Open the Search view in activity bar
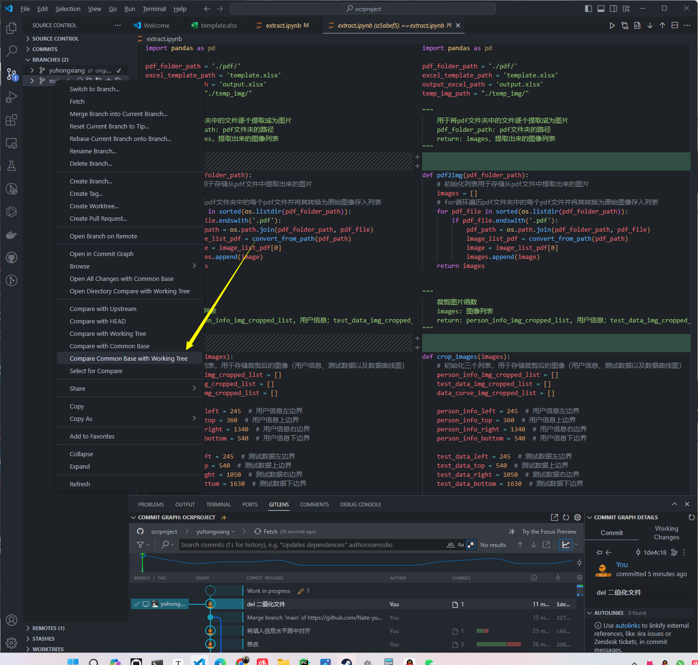 (x=11, y=51)
